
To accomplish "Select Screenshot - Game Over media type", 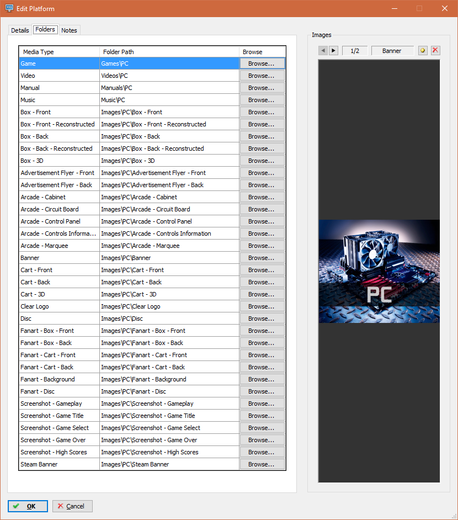I will pyautogui.click(x=59, y=440).
